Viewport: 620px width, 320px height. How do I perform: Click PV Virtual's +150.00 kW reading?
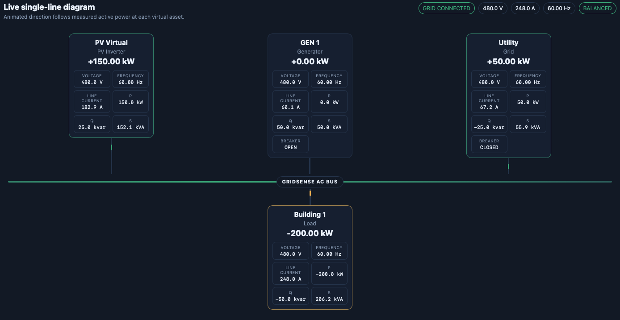[111, 62]
